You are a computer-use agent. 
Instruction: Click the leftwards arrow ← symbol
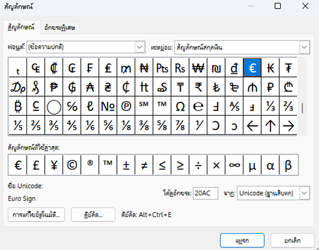click(x=253, y=126)
